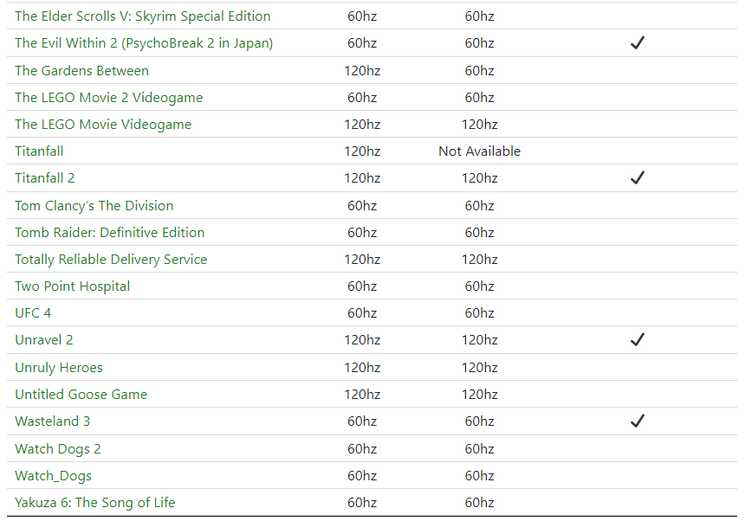Click The LEGO Movie 2 Videogame link
Image resolution: width=745 pixels, height=521 pixels.
[109, 98]
